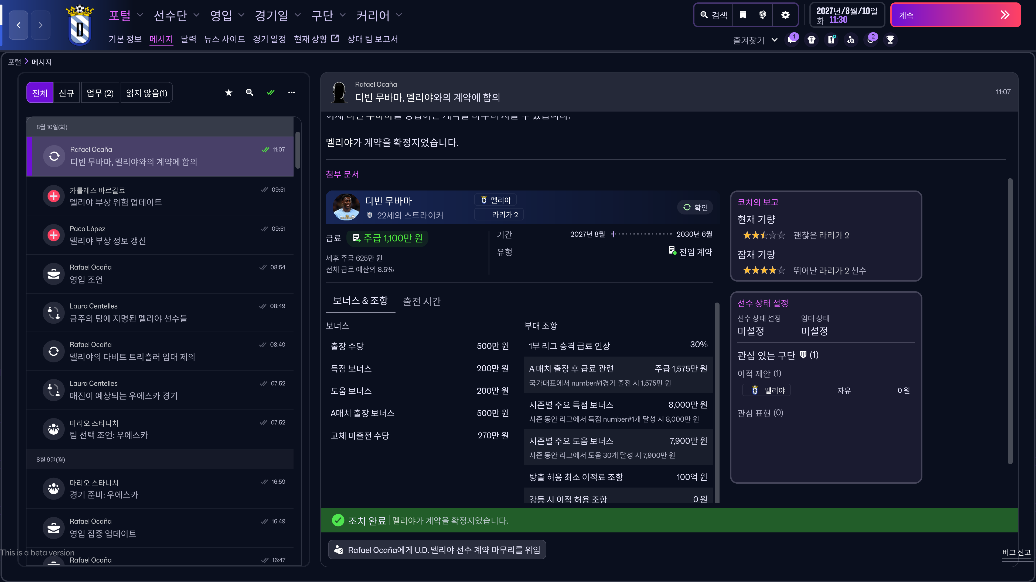The image size is (1036, 582).
Task: Open the 달력 calendar submenu item
Action: (188, 39)
